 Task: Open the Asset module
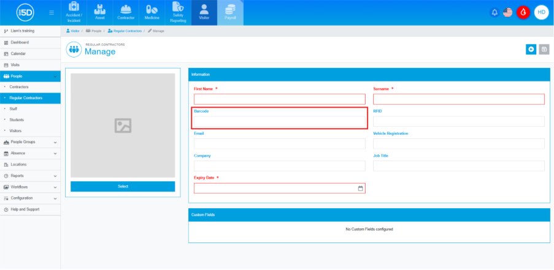(100, 12)
